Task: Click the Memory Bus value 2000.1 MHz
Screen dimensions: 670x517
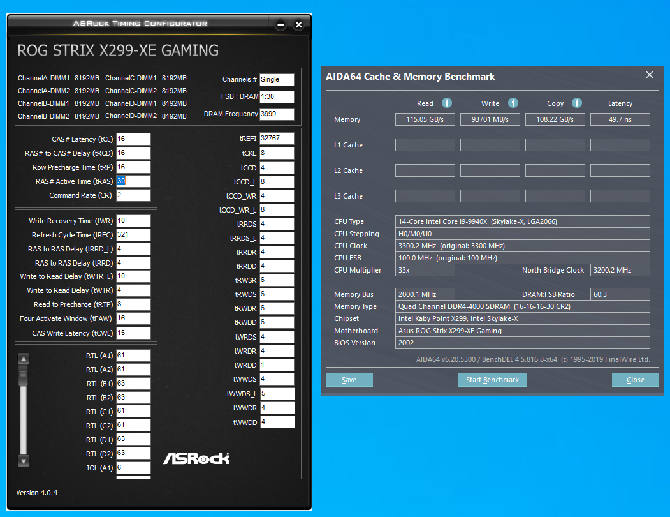Action: (x=425, y=294)
